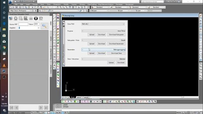Open the Format menu

(35, 4)
